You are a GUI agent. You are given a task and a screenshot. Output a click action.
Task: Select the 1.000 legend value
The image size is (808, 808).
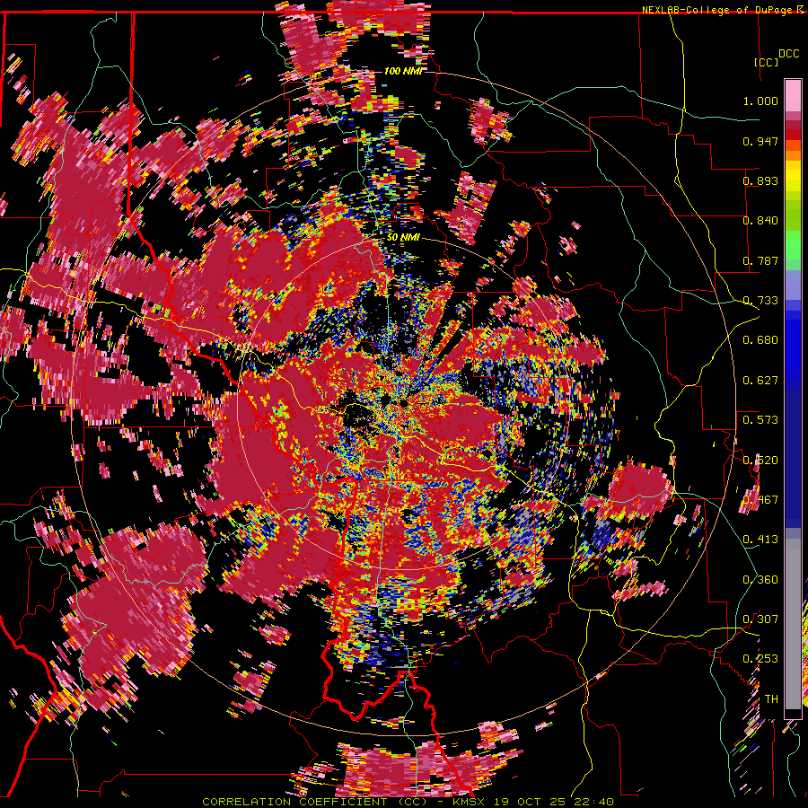tap(760, 101)
